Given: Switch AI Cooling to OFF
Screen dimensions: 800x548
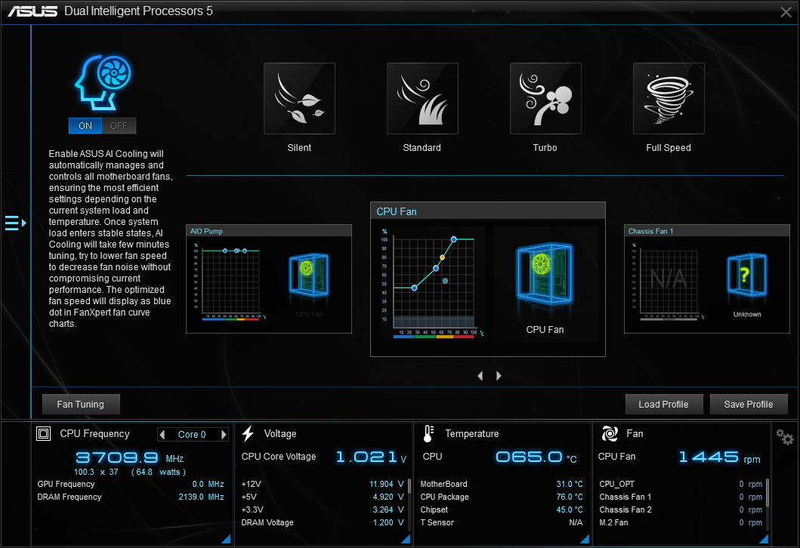Looking at the screenshot, I should point(119,125).
